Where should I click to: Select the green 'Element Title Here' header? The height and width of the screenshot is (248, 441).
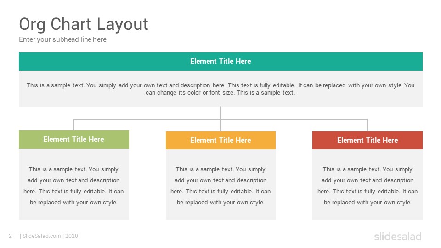(73, 140)
